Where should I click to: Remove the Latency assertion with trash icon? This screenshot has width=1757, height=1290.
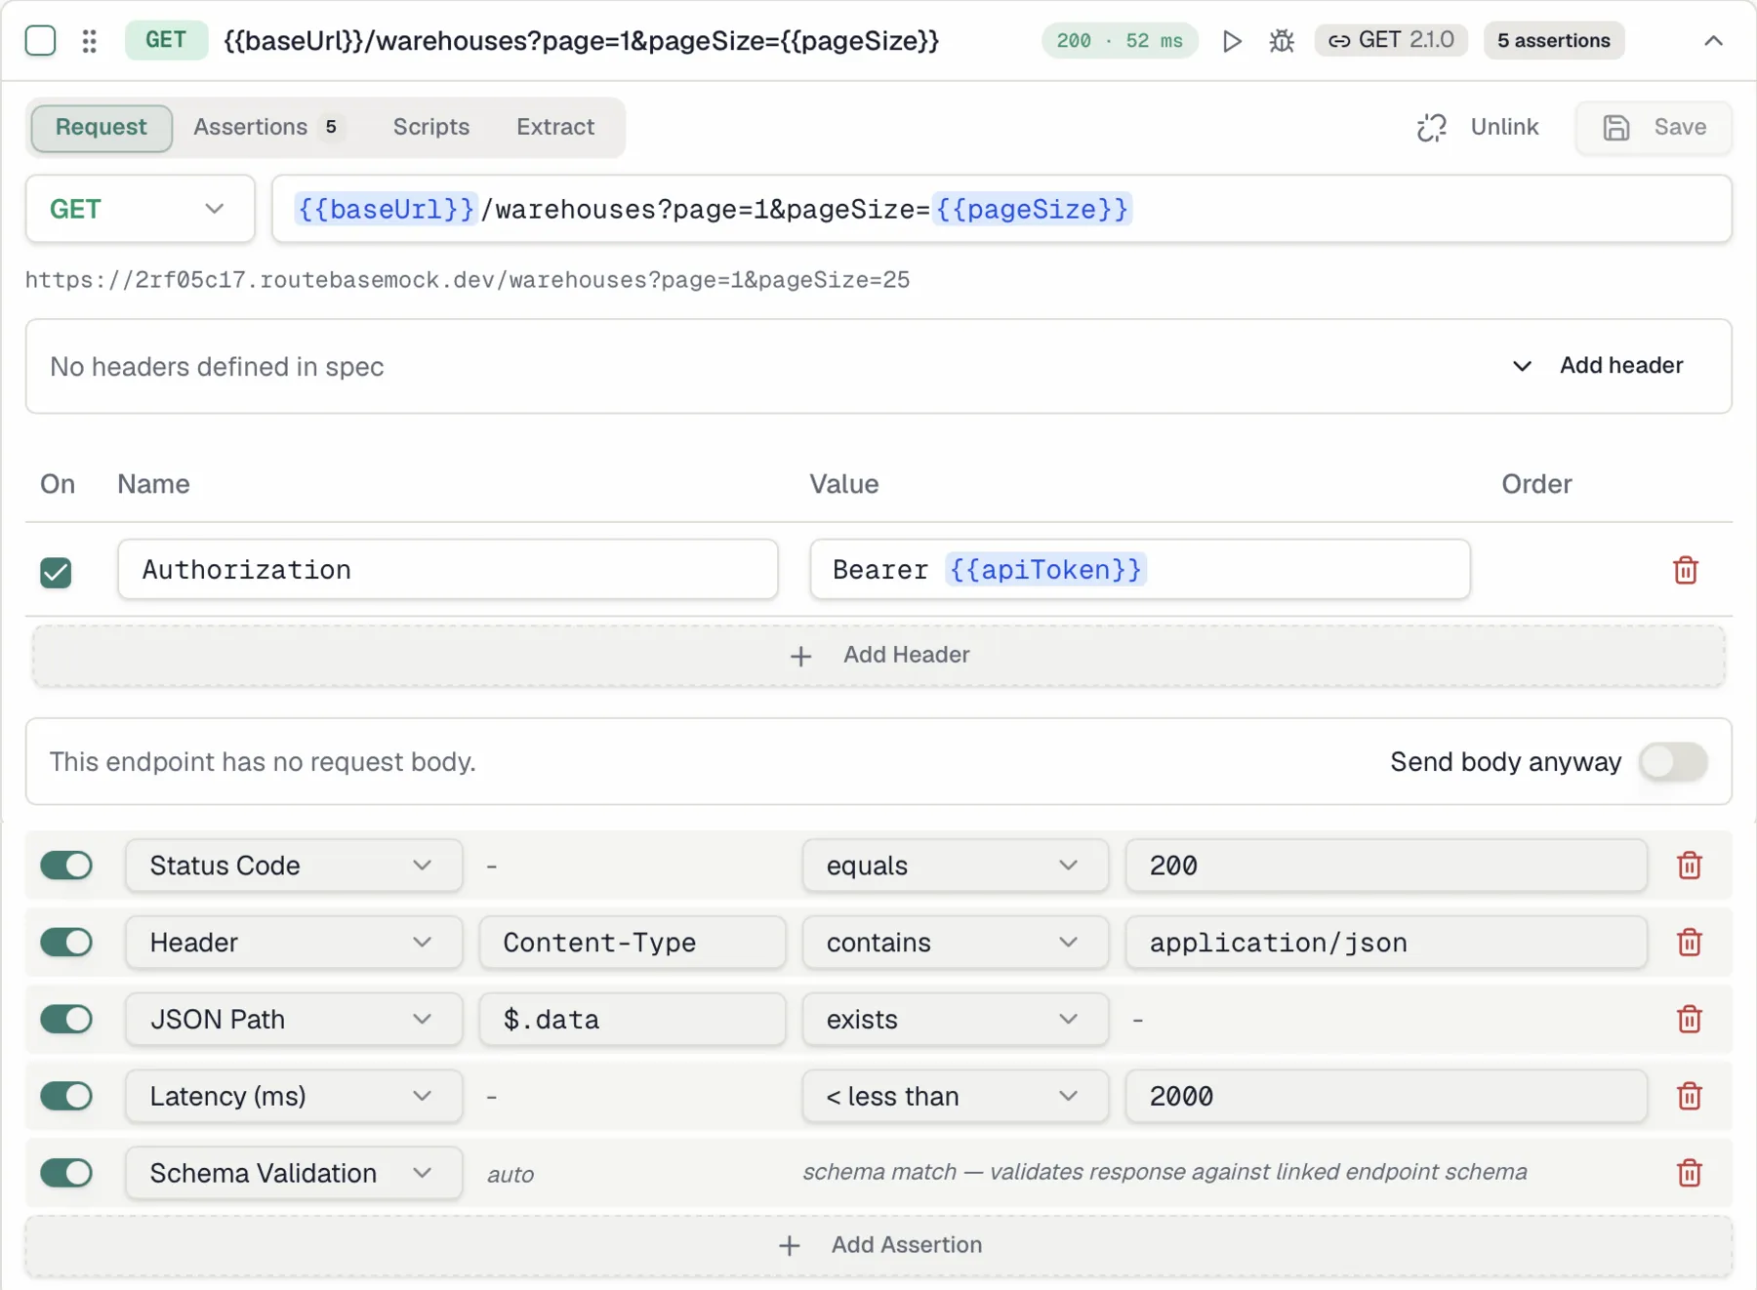point(1689,1097)
